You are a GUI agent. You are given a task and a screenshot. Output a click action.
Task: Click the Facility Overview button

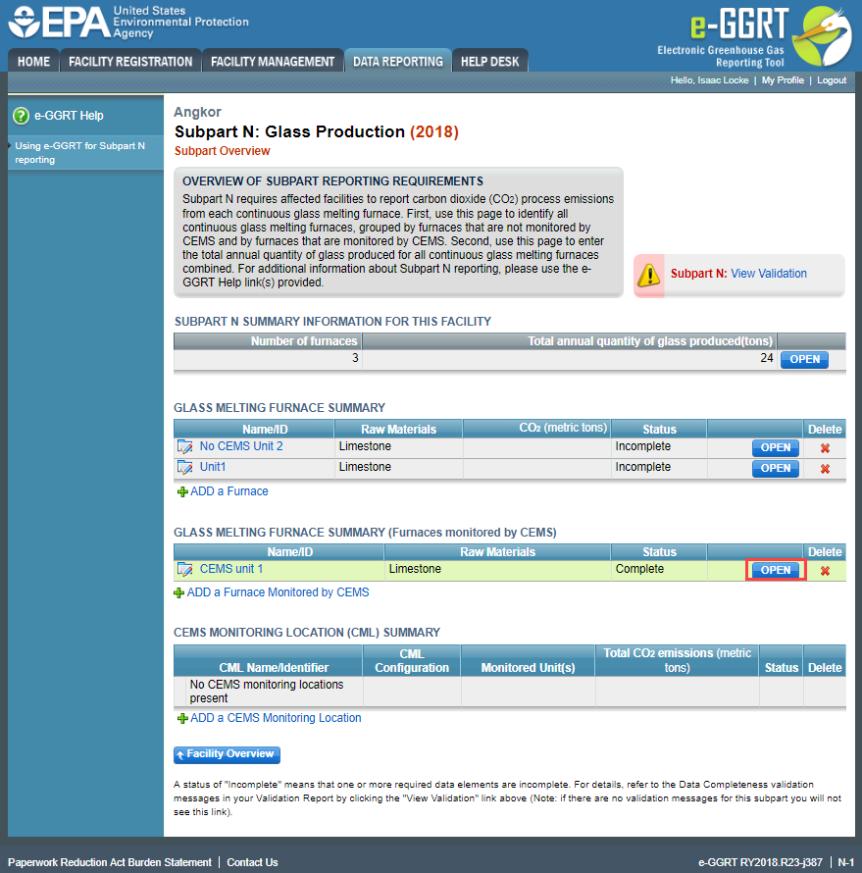(227, 754)
